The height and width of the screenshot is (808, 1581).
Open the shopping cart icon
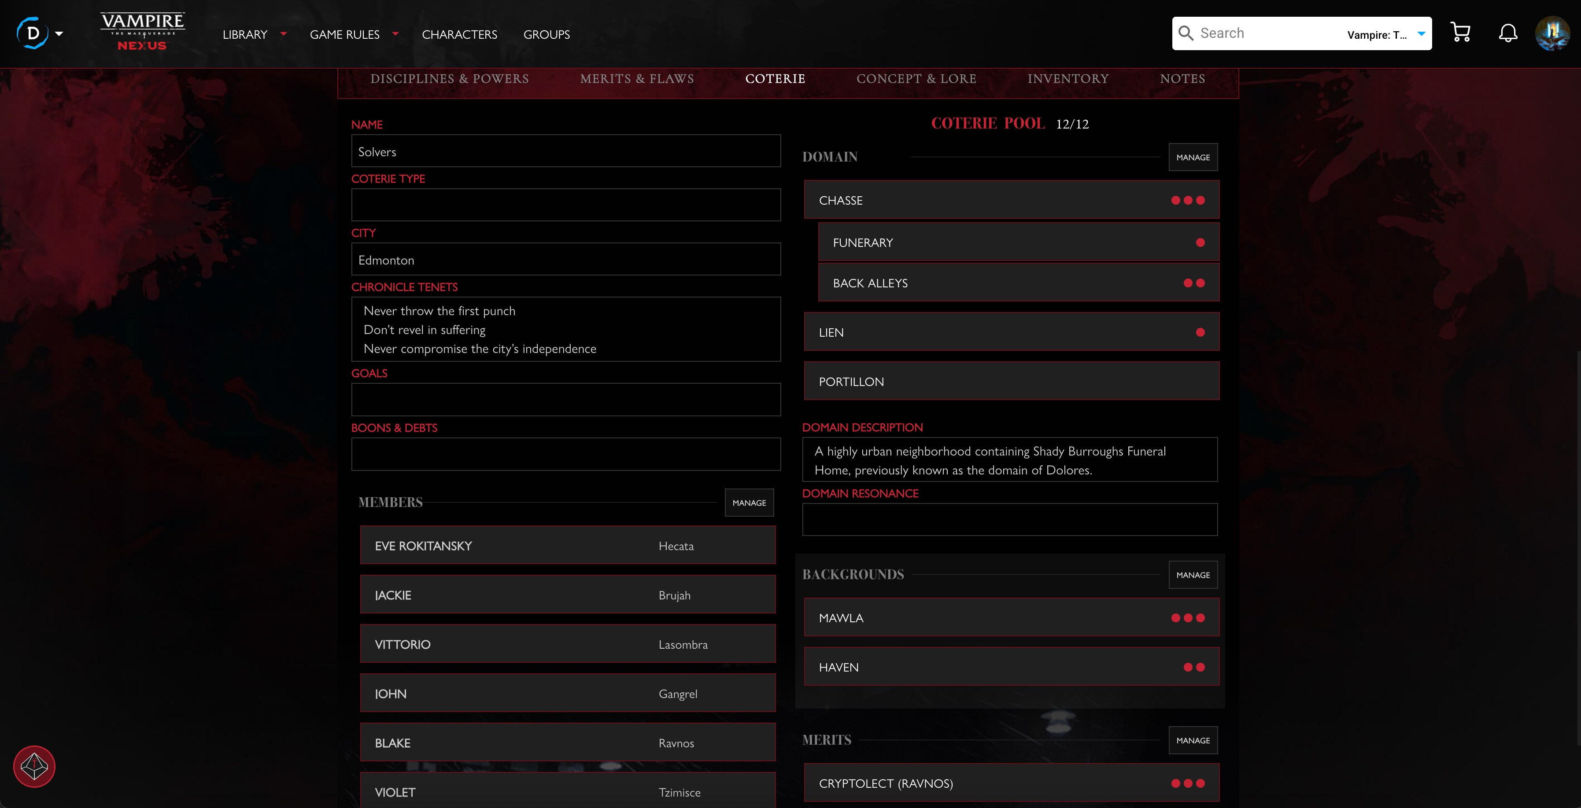[1460, 33]
